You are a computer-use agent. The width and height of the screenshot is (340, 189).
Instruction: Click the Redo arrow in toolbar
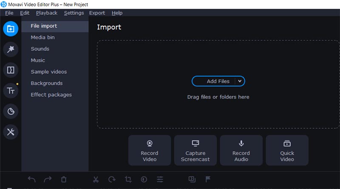click(x=48, y=180)
